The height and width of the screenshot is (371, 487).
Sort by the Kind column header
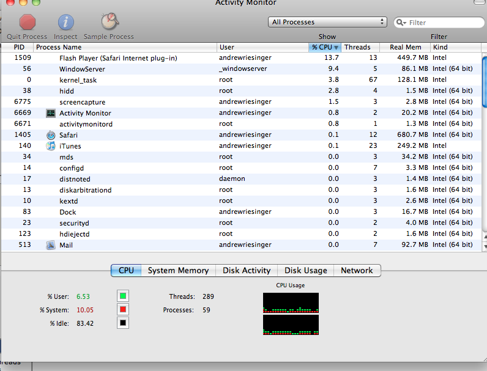pos(456,47)
